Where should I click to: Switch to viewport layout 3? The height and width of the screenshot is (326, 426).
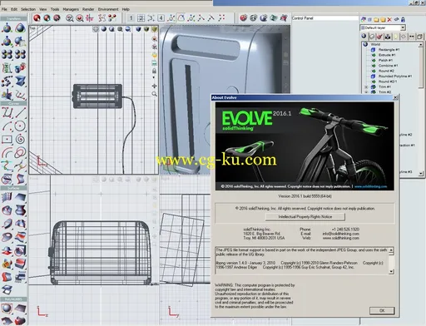click(x=151, y=18)
